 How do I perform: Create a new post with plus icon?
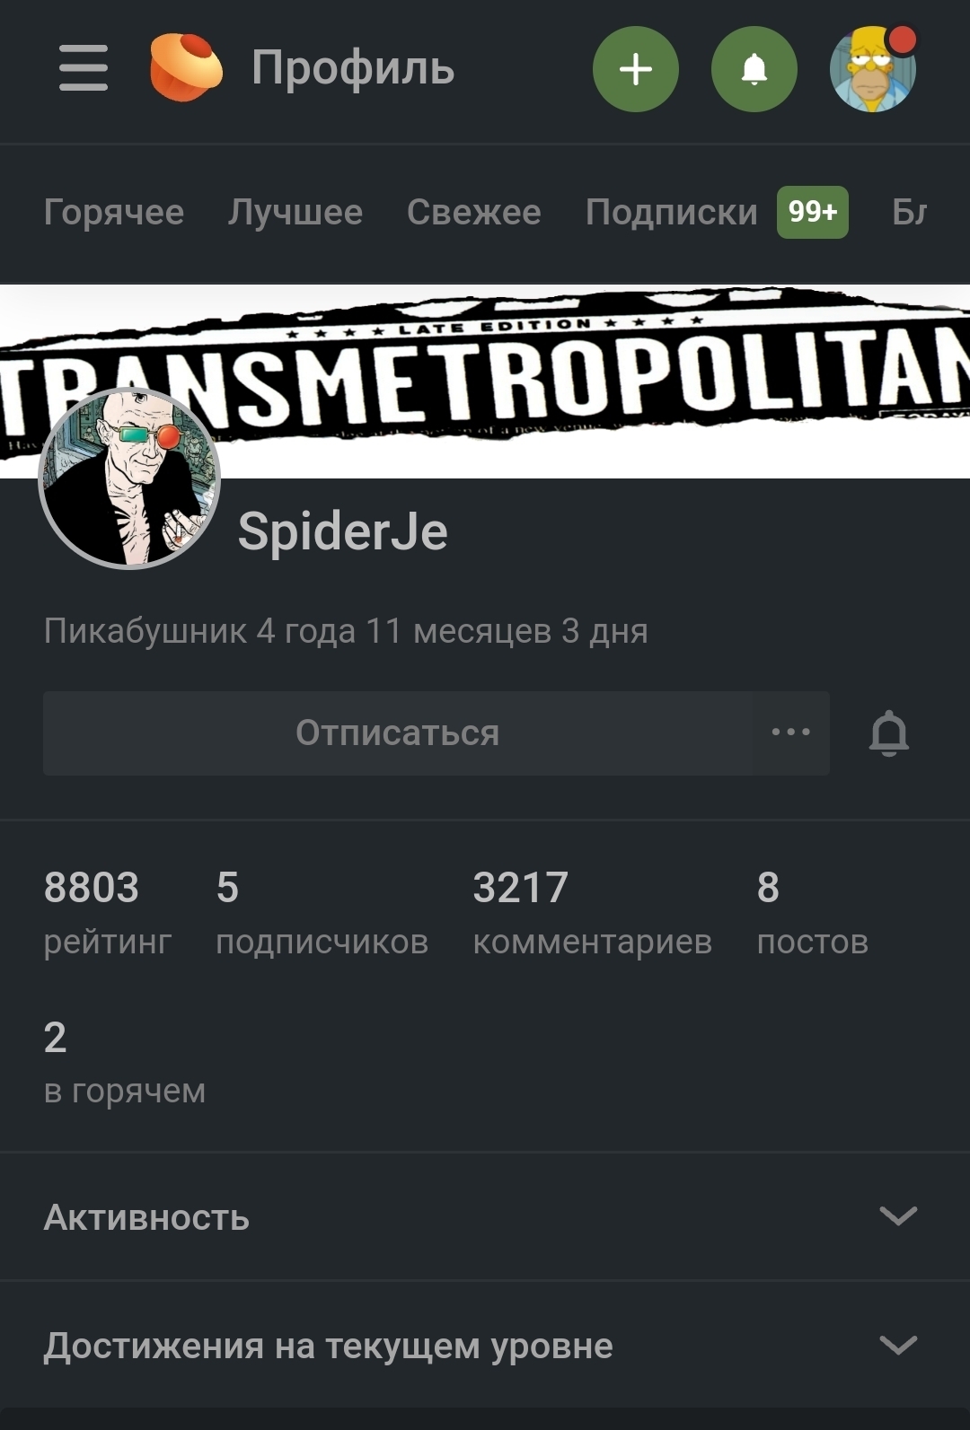(x=636, y=69)
